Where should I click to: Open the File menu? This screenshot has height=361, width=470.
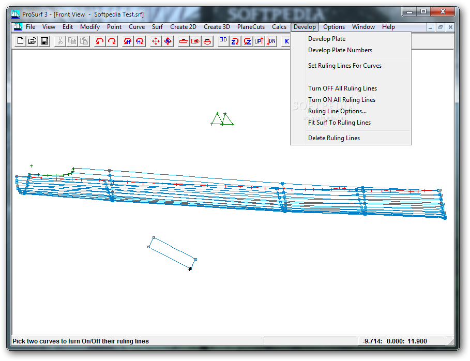(31, 27)
